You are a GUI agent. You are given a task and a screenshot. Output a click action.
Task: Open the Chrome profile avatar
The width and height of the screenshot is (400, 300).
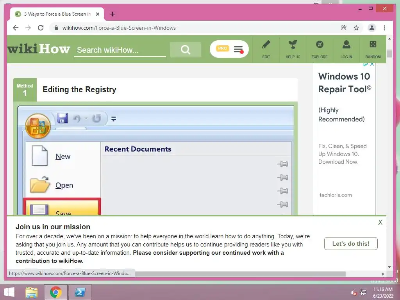(x=372, y=28)
